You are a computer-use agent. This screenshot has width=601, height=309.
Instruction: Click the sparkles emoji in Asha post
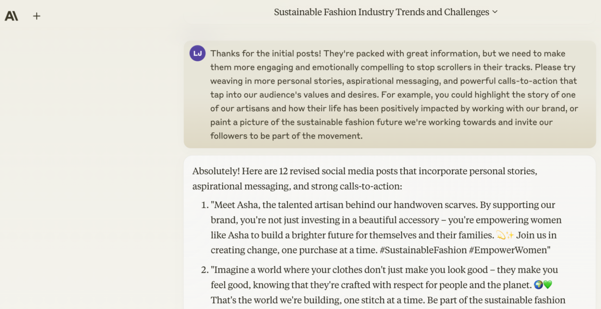(510, 235)
